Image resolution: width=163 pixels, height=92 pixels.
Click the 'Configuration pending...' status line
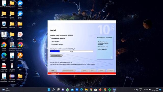point(58,44)
